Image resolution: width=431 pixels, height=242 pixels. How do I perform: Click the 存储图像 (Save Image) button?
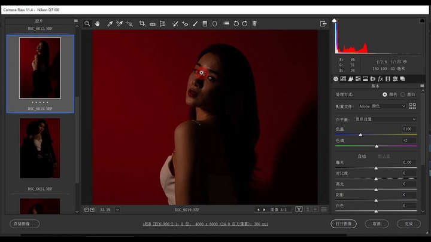click(24, 223)
